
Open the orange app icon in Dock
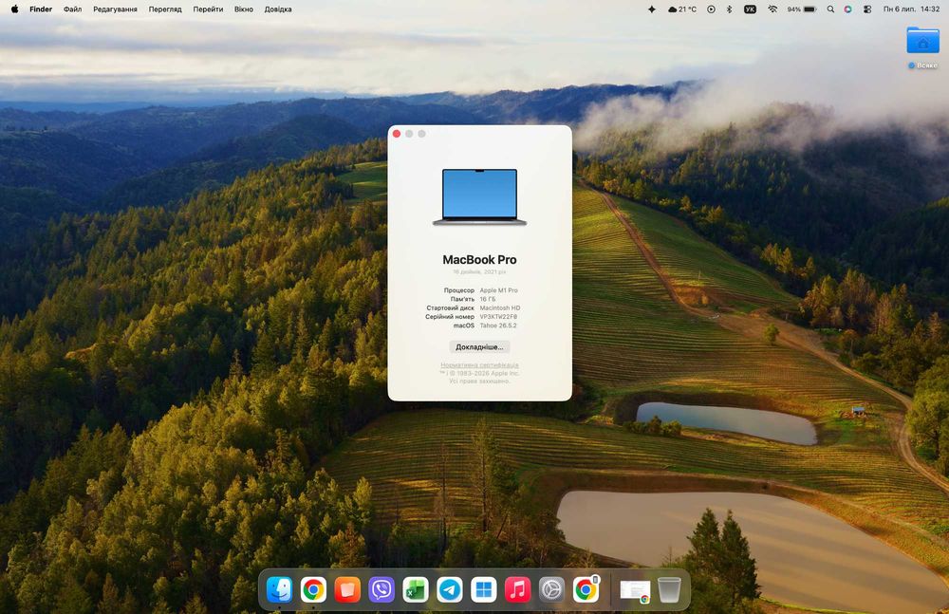[347, 589]
